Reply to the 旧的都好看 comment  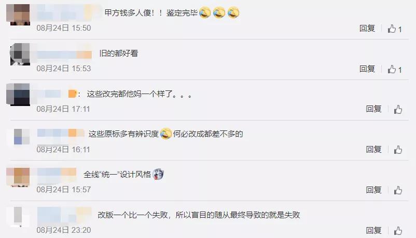(x=367, y=69)
